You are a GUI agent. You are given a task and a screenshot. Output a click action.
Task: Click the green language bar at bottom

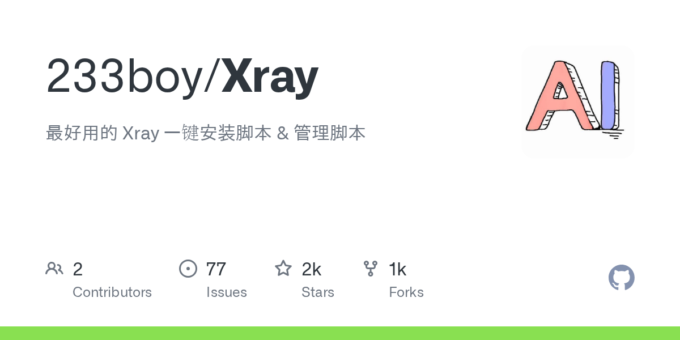(340, 333)
